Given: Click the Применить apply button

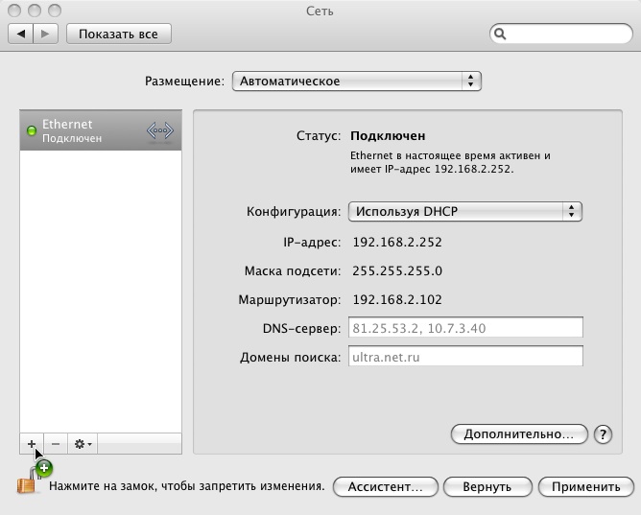Looking at the screenshot, I should pyautogui.click(x=585, y=486).
